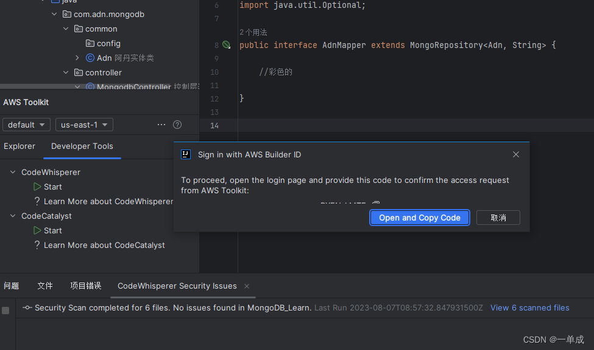Screen dimensions: 594x350
Task: Click the 取消 button in the dialog
Action: pos(498,218)
